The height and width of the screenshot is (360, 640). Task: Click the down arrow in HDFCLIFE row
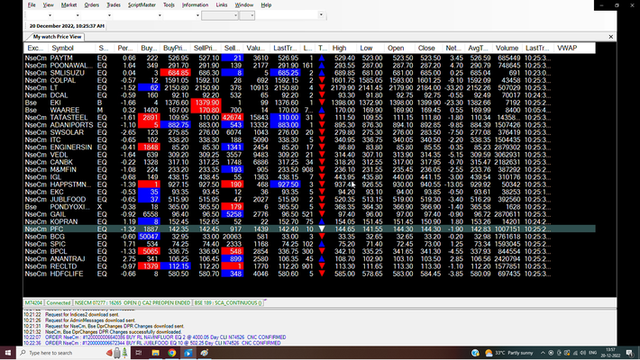coord(322,274)
